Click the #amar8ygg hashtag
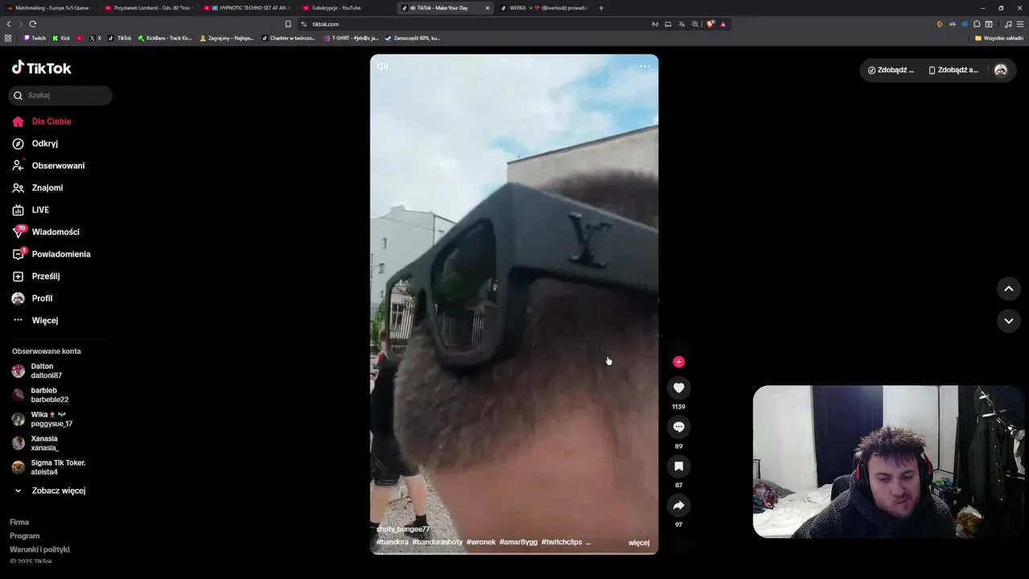Screen dimensions: 1029x579 519,542
